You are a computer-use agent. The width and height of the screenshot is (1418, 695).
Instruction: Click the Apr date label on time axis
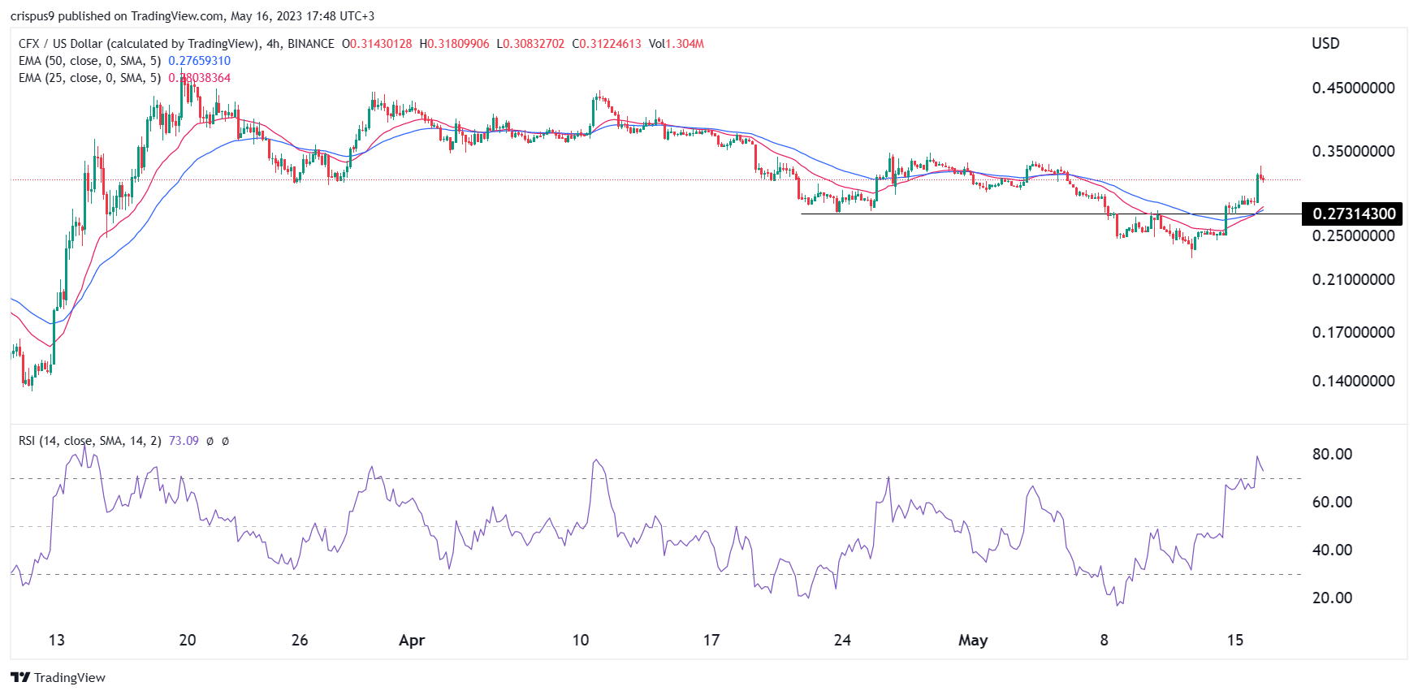412,641
